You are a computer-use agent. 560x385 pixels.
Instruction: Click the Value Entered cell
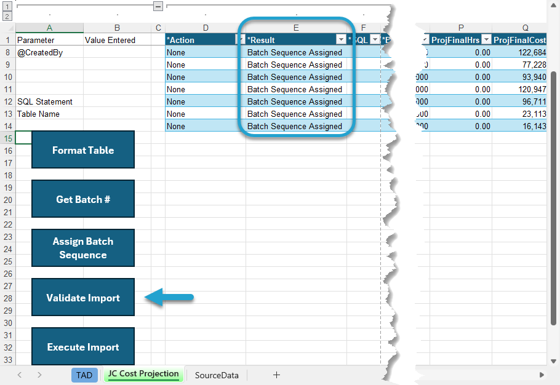click(117, 40)
